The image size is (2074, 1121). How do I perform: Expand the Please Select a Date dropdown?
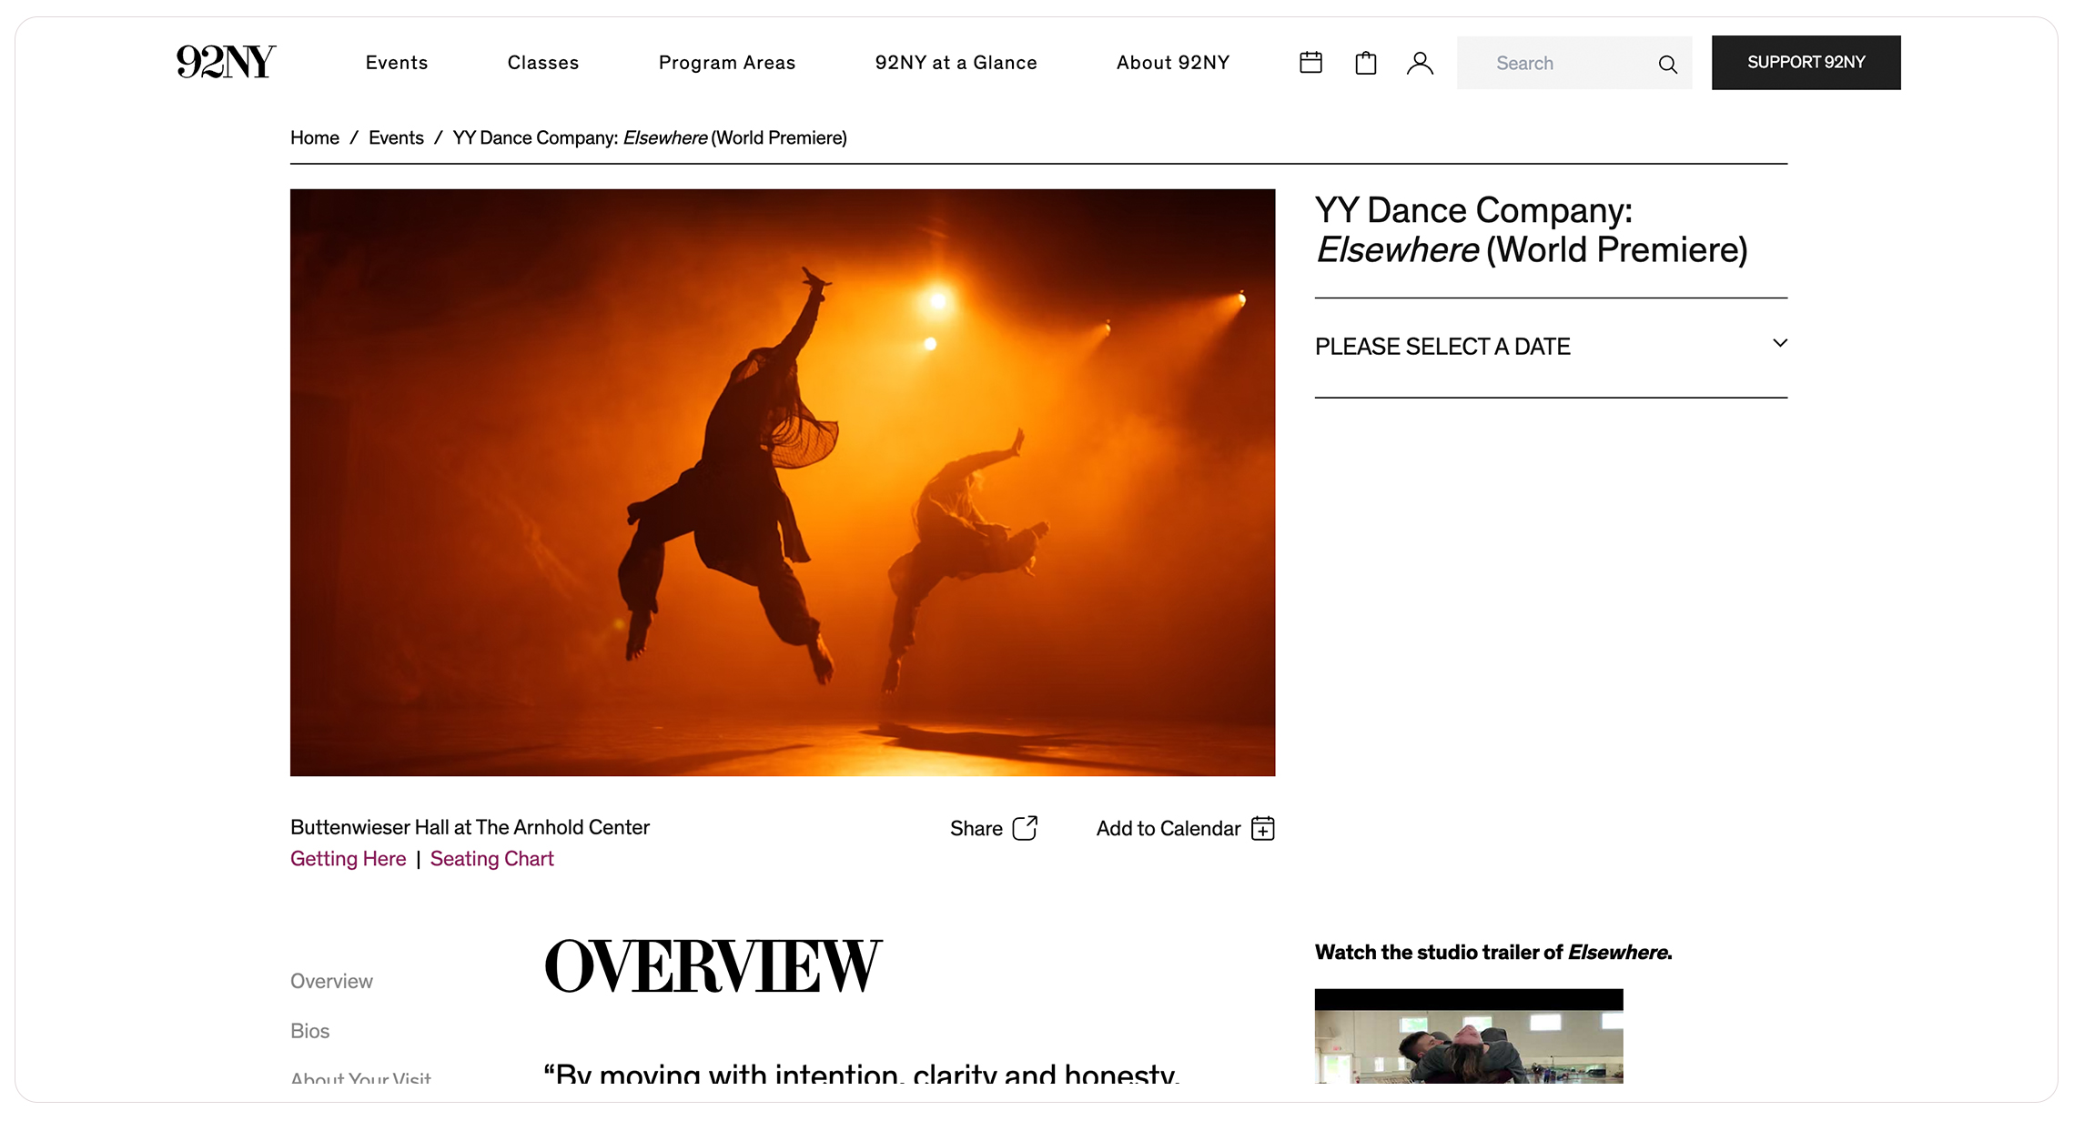1442,347
